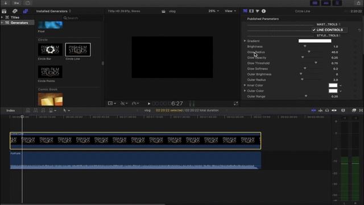Click the Share export icon
The image size is (364, 205).
pos(359,3)
